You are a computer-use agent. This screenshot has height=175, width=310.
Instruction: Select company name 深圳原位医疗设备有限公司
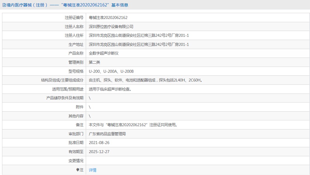pyautogui.click(x=111, y=27)
